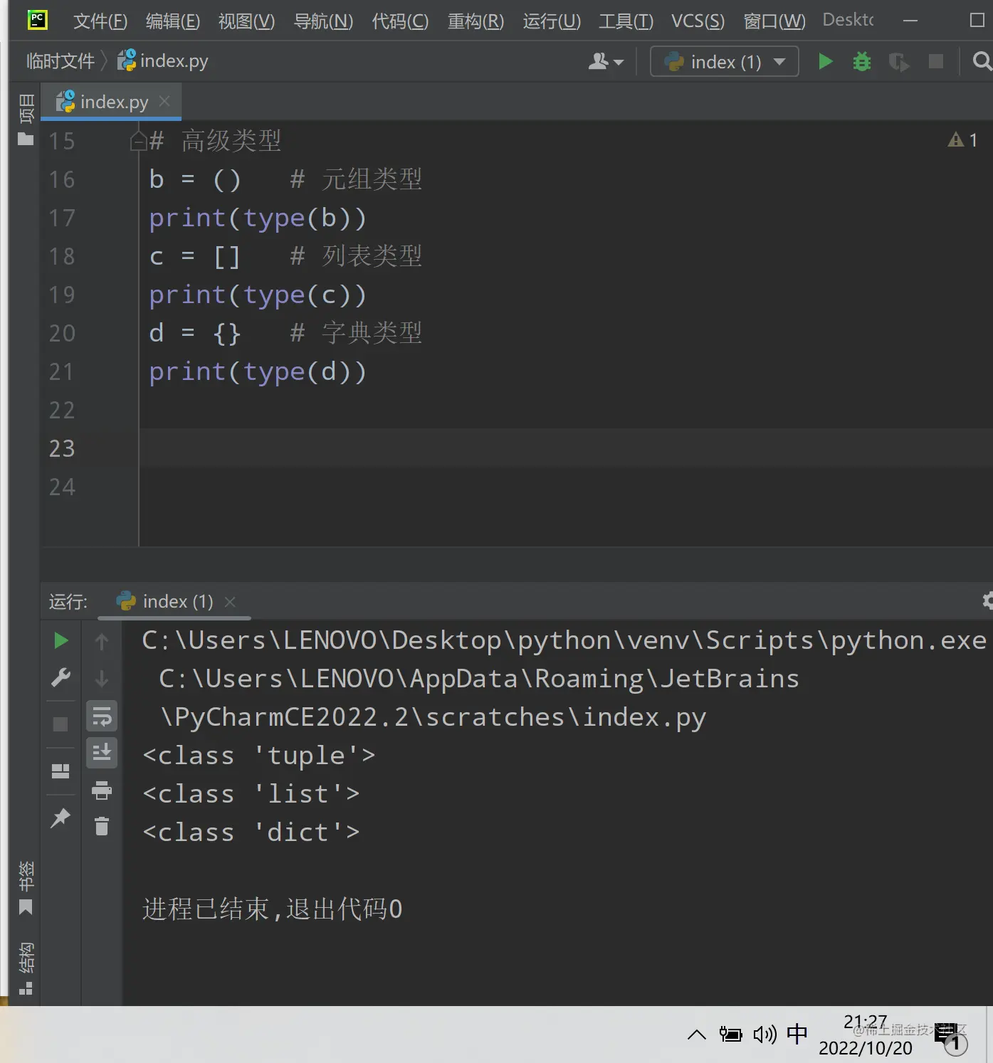Open the 工具(T) menu

pyautogui.click(x=626, y=21)
